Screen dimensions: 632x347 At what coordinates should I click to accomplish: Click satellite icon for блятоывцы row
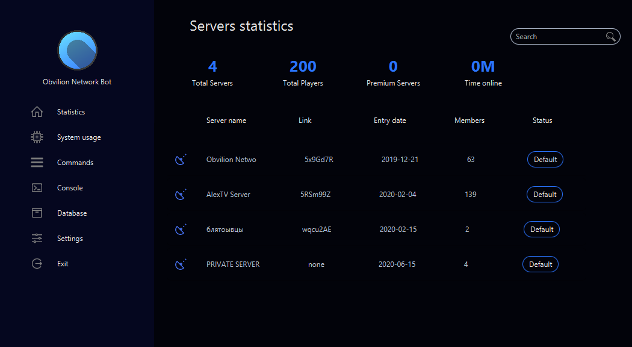coord(181,229)
